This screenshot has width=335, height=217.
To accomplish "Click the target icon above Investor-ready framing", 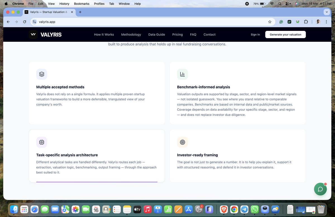I will [x=182, y=142].
